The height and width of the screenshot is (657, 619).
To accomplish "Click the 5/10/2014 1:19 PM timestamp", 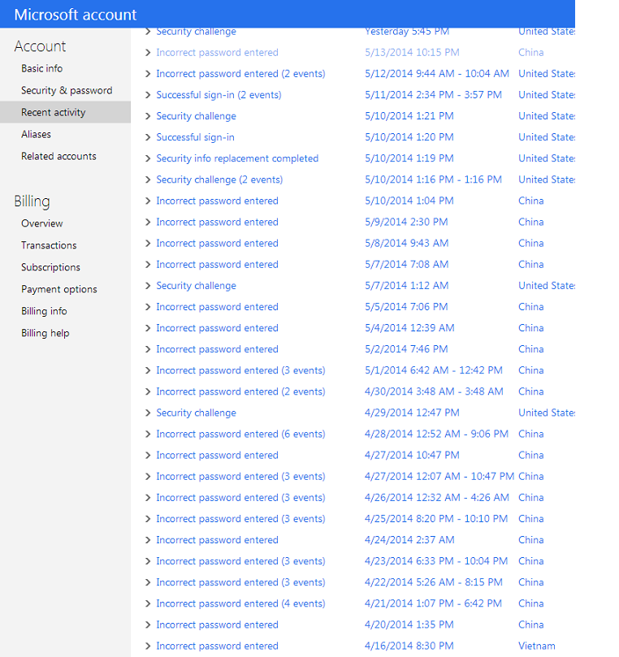I will (409, 158).
